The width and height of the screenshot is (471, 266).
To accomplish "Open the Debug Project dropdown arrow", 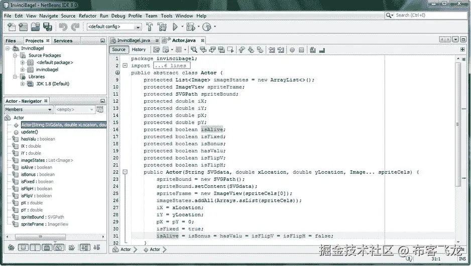I will 198,27.
